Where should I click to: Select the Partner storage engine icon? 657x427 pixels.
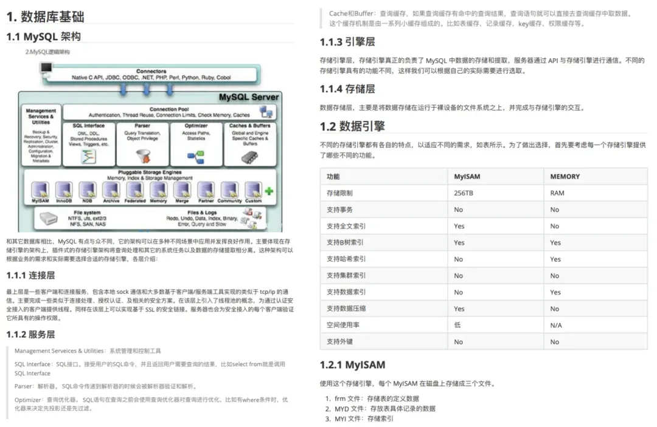206,190
